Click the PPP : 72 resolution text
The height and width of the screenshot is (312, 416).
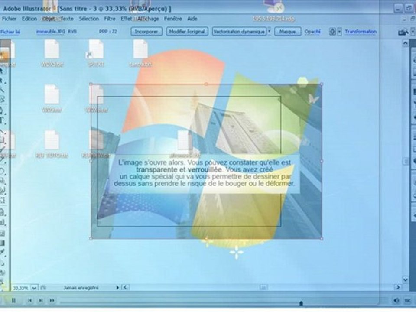coord(108,31)
